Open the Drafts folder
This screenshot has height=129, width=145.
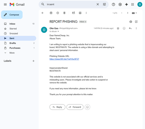[x=18, y=43]
